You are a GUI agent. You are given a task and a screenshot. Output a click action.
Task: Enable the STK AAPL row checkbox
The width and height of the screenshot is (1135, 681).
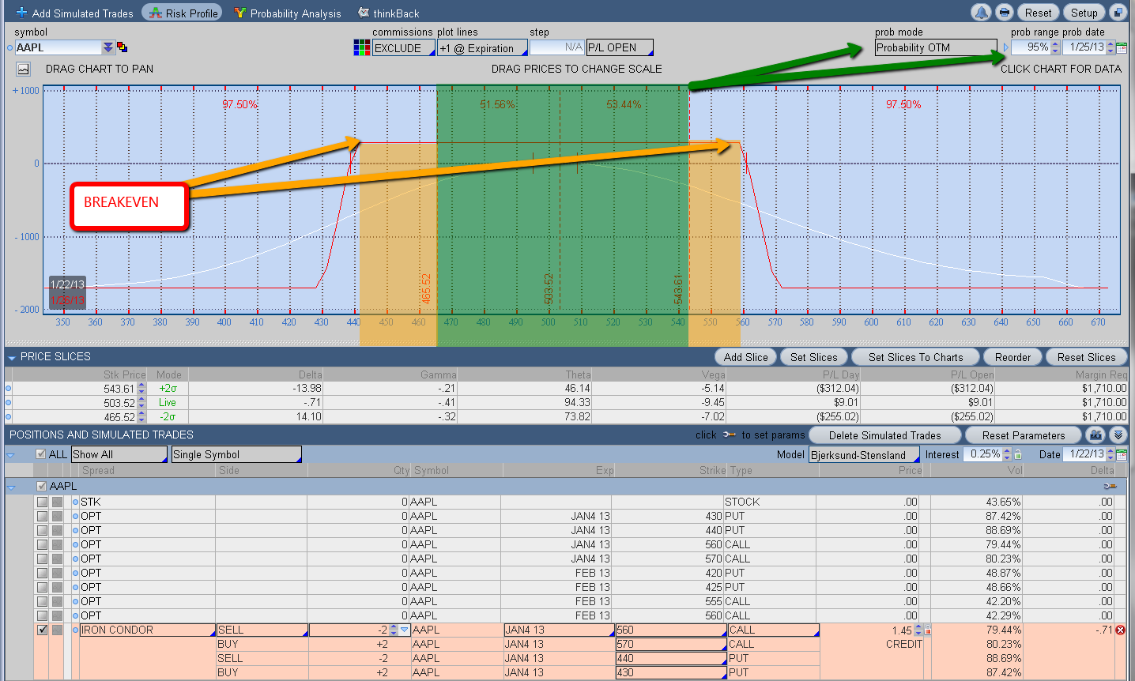[43, 502]
